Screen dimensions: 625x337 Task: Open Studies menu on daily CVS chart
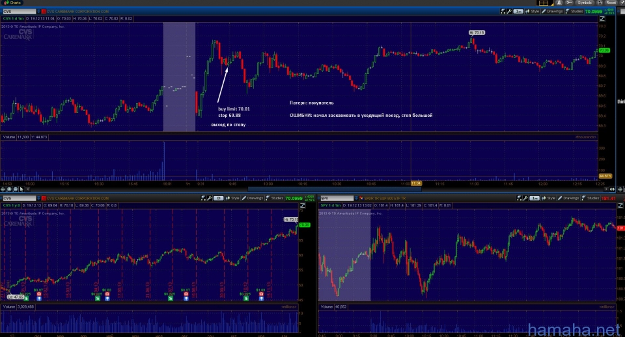[275, 198]
